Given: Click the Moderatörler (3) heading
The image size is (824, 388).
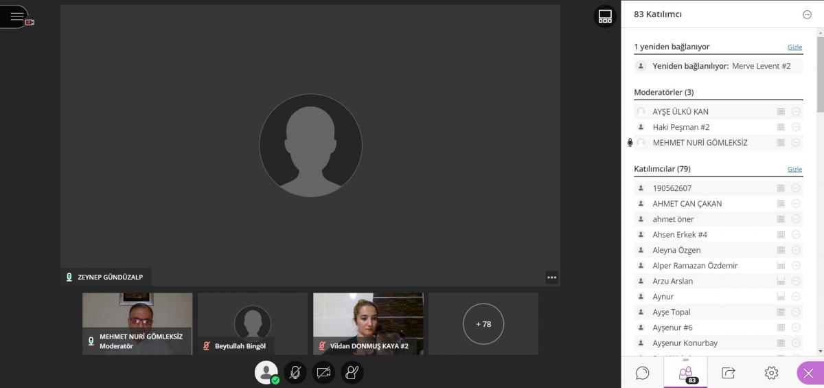Looking at the screenshot, I should click(663, 92).
